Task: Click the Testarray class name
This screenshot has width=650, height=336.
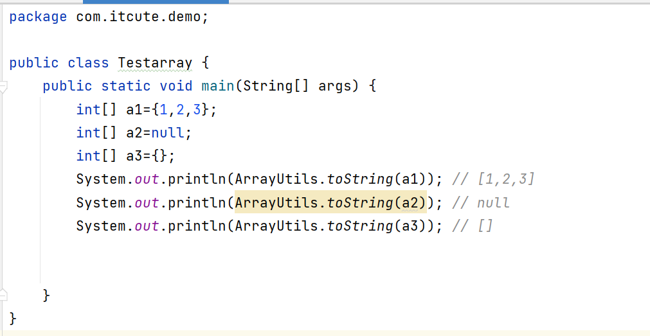Action: click(155, 63)
